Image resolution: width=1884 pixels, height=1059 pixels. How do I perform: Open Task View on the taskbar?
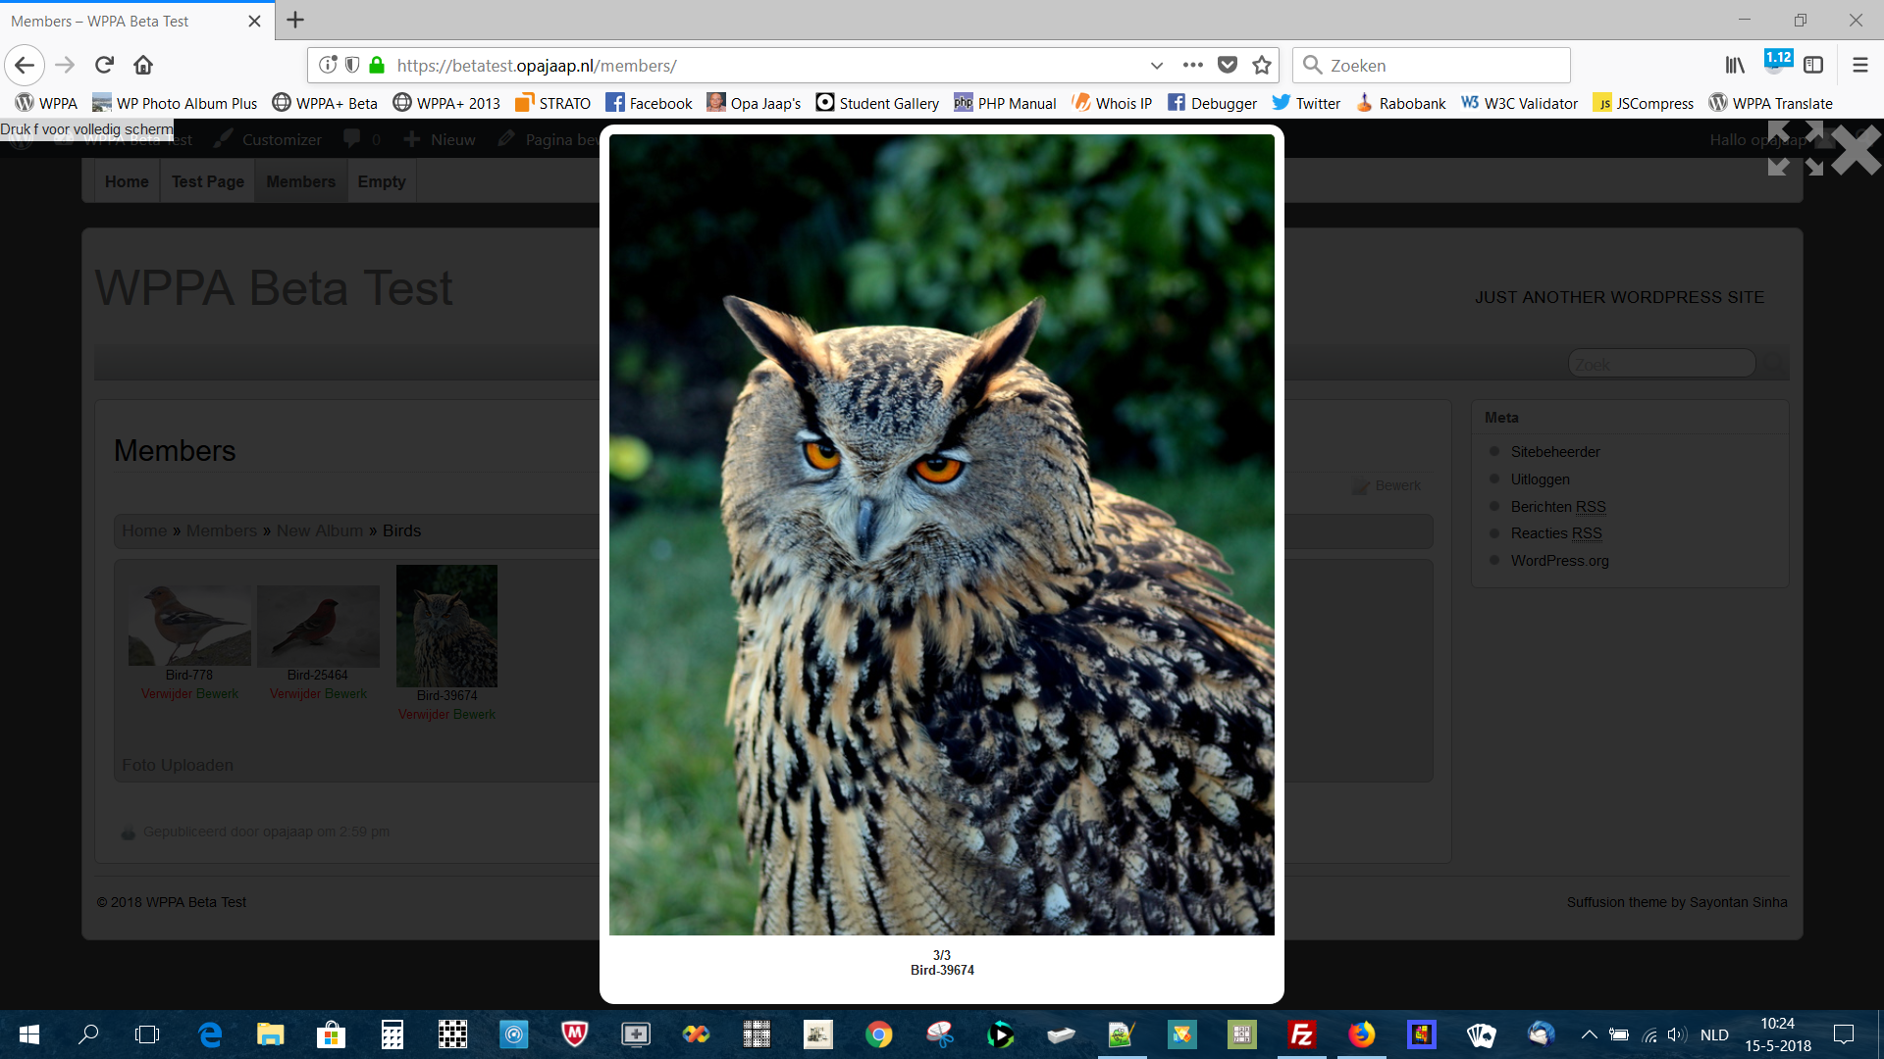click(x=147, y=1034)
